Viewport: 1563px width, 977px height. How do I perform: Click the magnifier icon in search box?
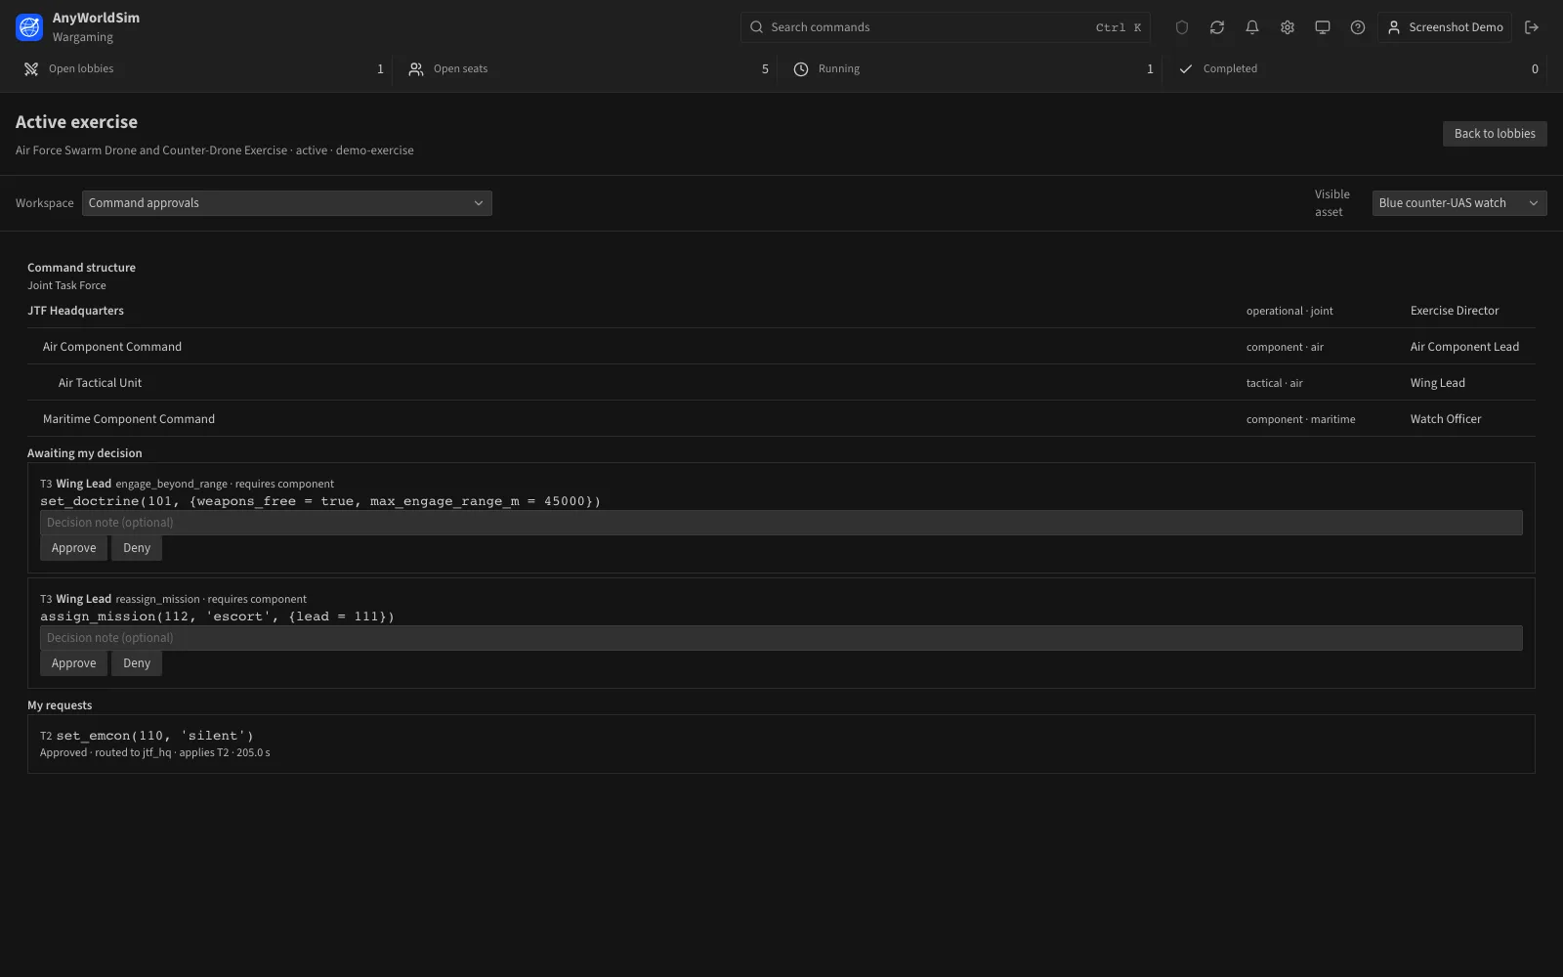pos(756,27)
